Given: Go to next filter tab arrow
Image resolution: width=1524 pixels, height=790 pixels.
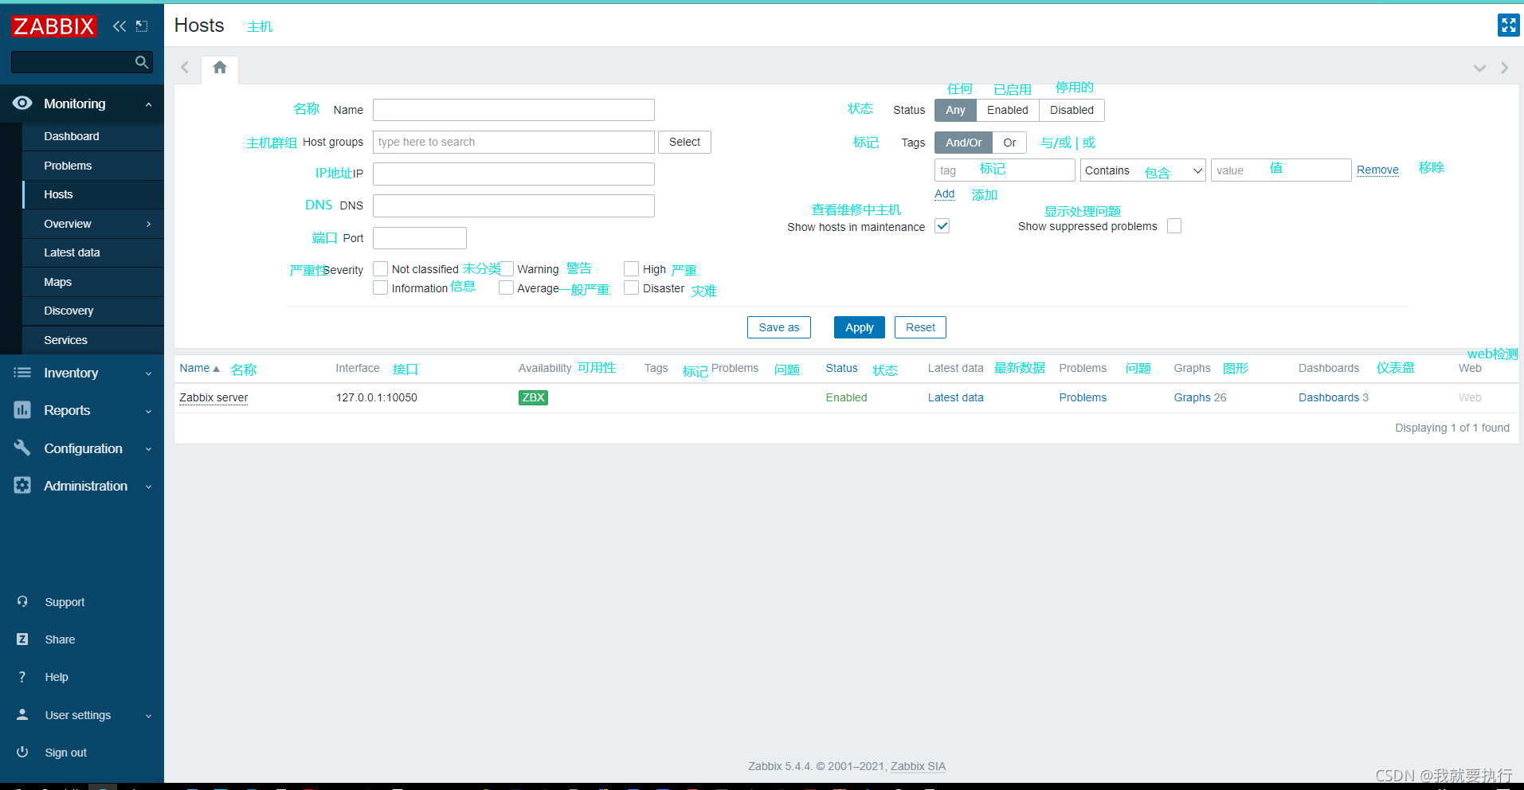Looking at the screenshot, I should [x=1505, y=68].
